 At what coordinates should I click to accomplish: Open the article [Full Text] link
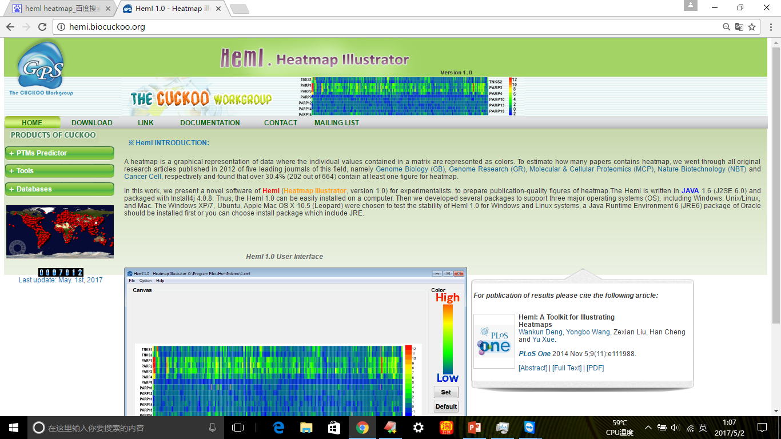click(567, 368)
